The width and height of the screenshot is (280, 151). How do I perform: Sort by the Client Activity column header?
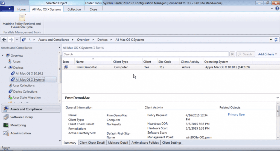click(191, 62)
